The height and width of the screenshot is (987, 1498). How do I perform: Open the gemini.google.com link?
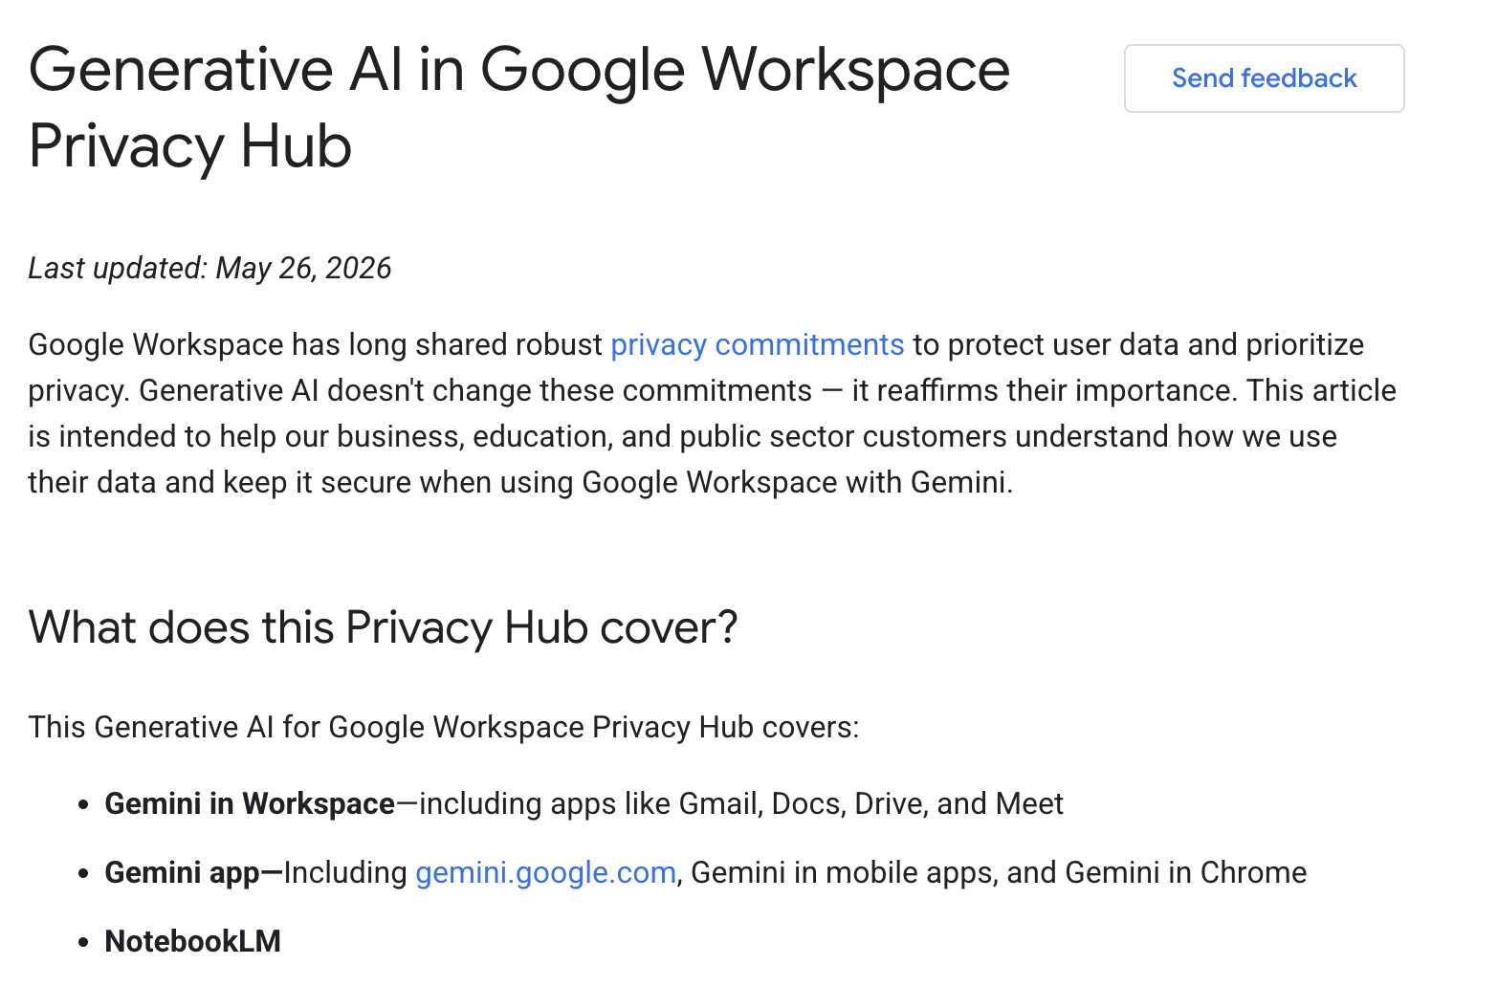545,872
